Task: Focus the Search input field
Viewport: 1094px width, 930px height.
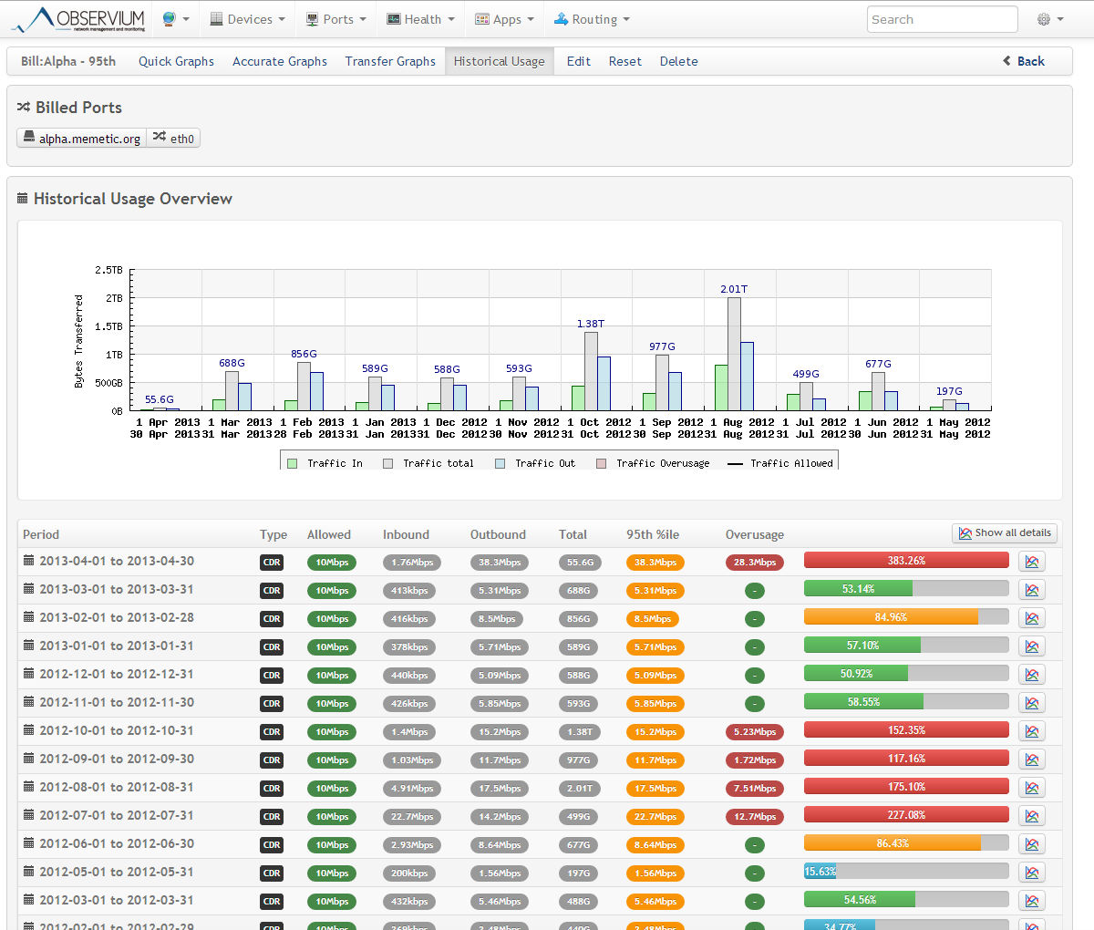Action: tap(942, 19)
